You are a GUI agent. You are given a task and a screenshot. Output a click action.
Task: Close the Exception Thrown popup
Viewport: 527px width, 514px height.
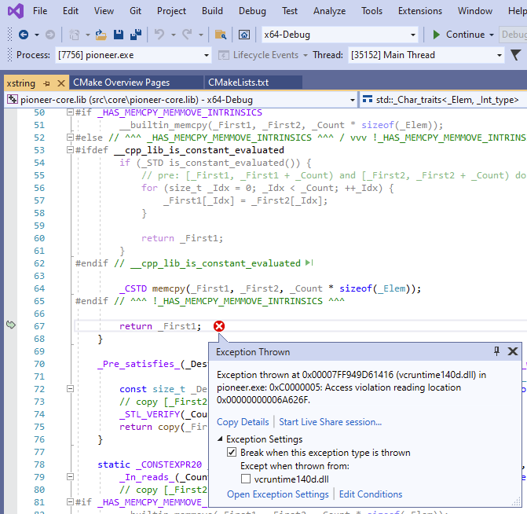click(x=513, y=351)
